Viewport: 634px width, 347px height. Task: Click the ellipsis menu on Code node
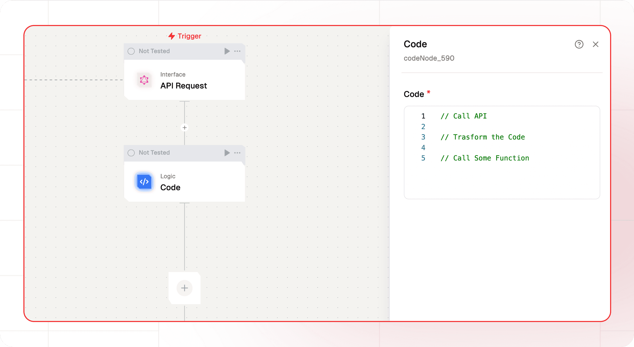pos(238,153)
